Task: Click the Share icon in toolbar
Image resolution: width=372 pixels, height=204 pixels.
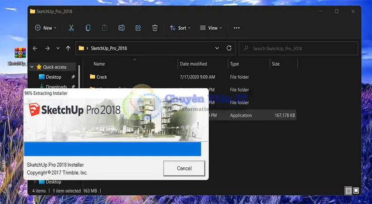Action: [138, 28]
